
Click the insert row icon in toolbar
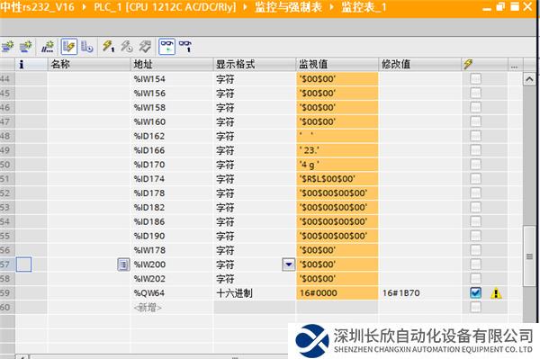(x=7, y=47)
